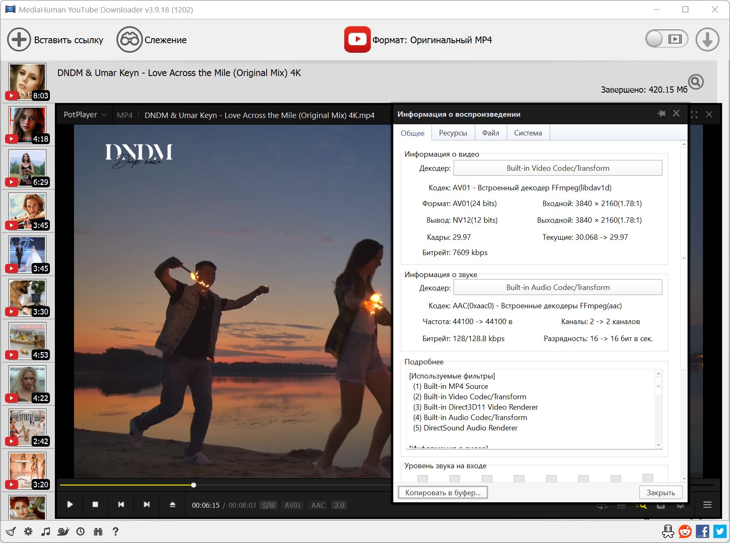The width and height of the screenshot is (730, 543).
Task: Switch to the Ресурсы tab
Action: [x=453, y=133]
